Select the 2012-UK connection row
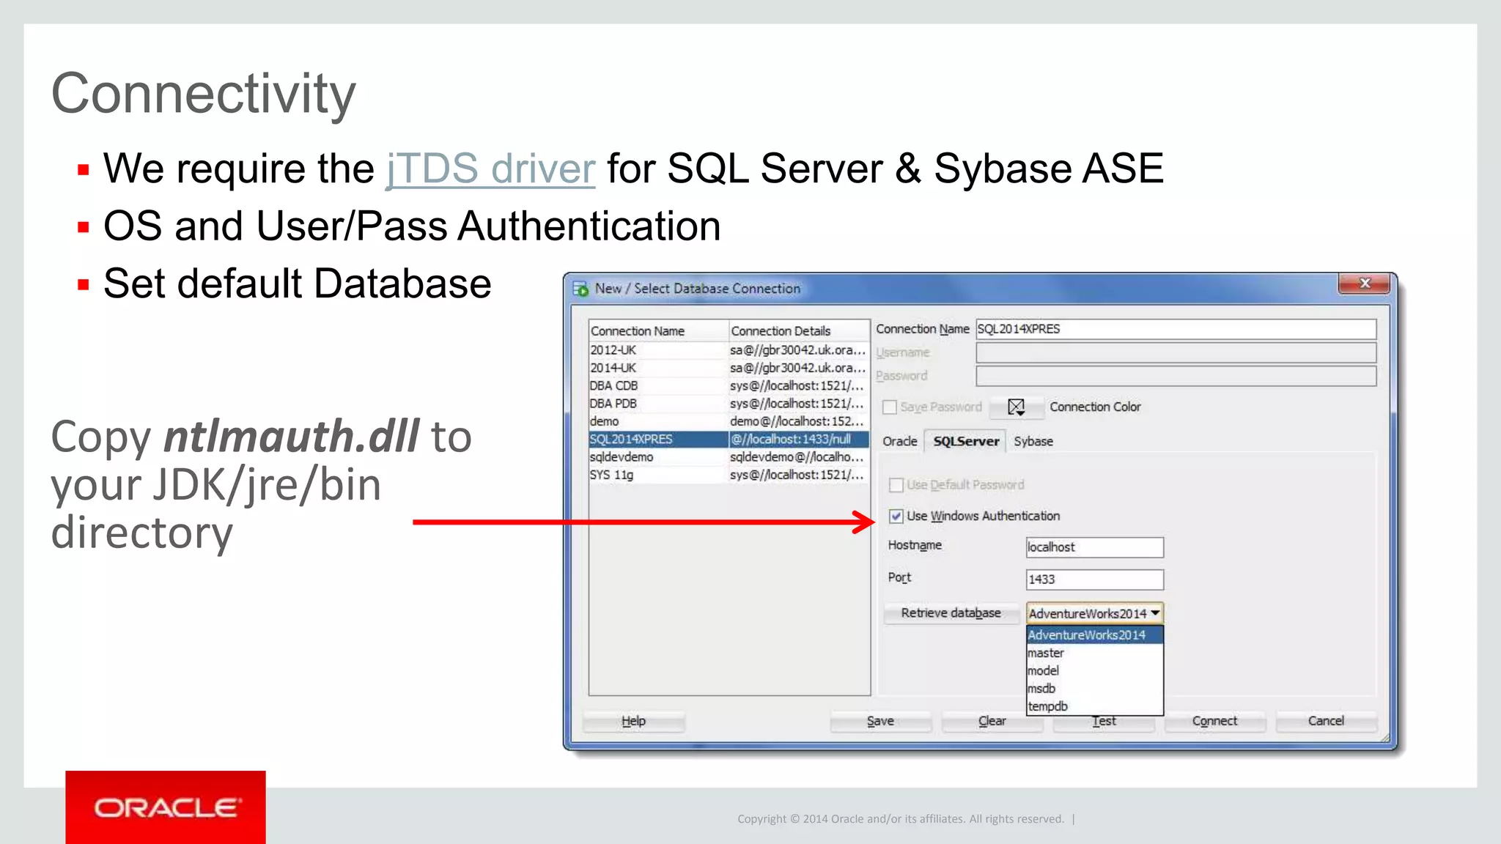 (729, 350)
